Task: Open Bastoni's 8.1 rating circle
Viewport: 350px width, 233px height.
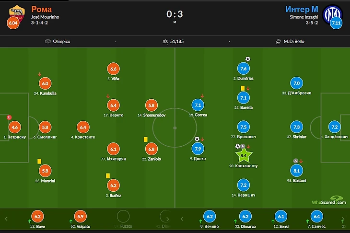Action: 296,170
